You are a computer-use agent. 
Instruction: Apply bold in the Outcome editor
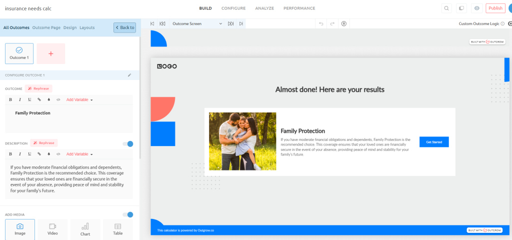click(x=10, y=99)
